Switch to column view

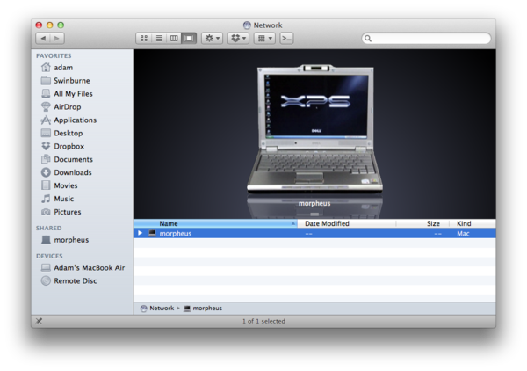[x=174, y=39]
